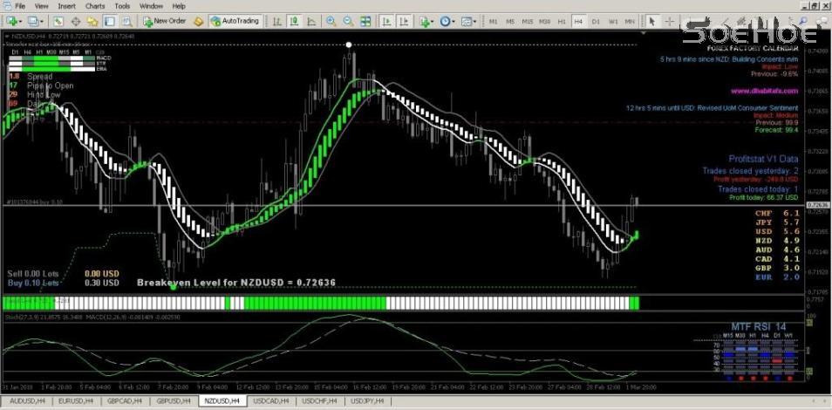Zoom in on the chart

[x=331, y=20]
